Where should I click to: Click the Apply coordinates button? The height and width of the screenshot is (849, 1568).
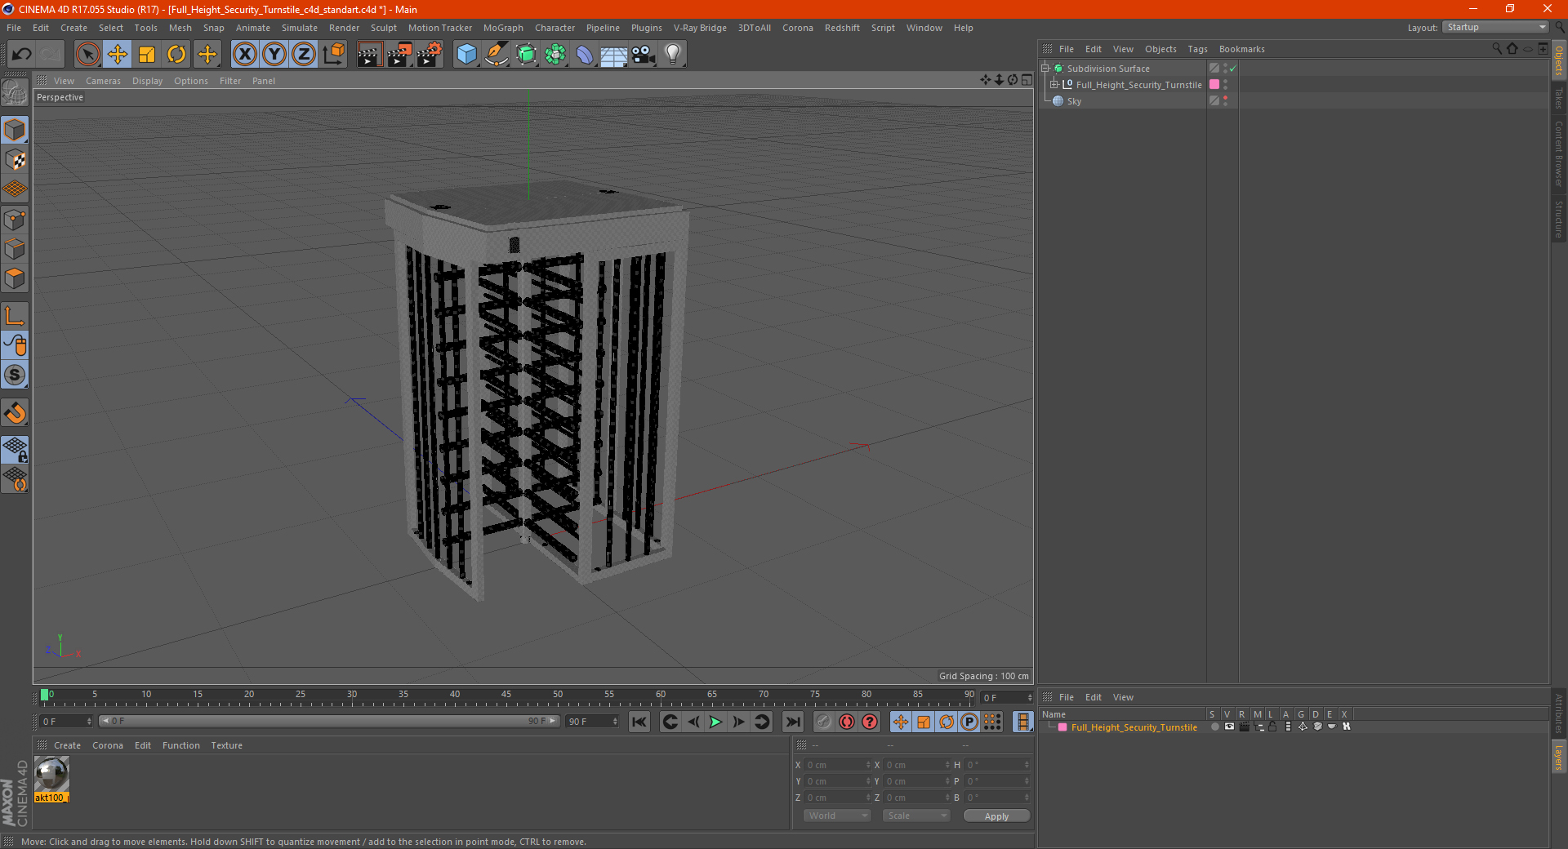(996, 816)
